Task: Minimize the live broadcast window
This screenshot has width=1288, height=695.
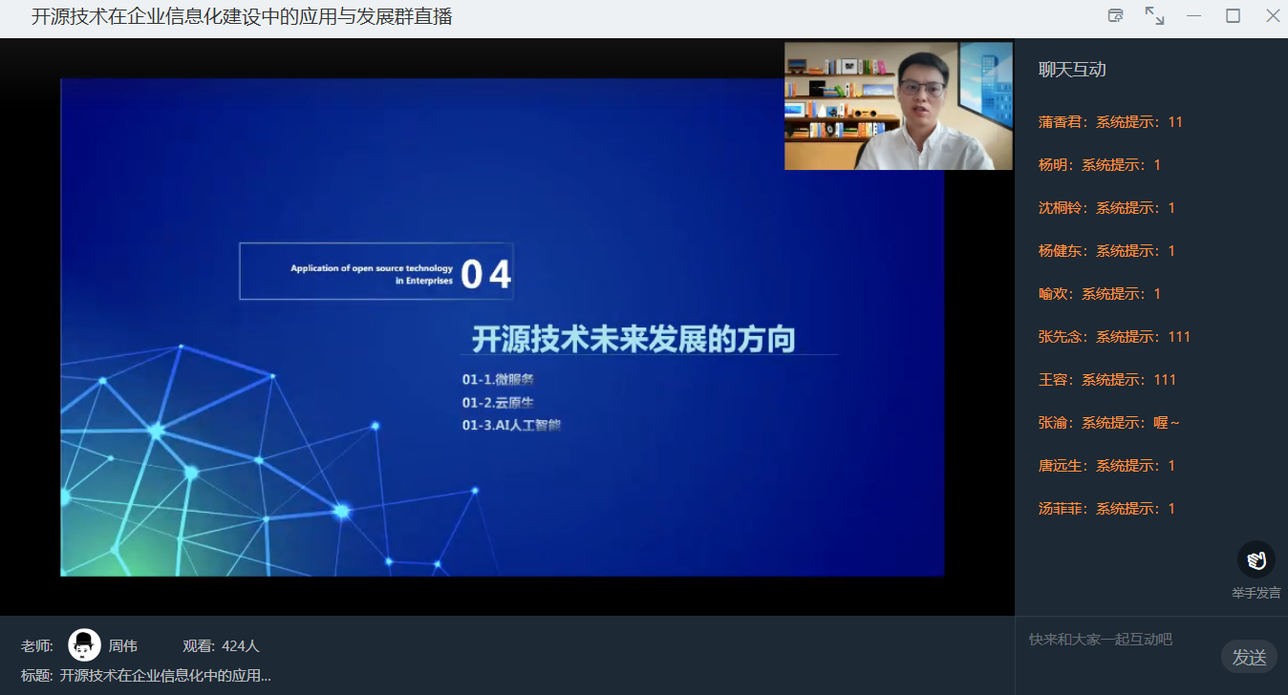Action: [1193, 16]
